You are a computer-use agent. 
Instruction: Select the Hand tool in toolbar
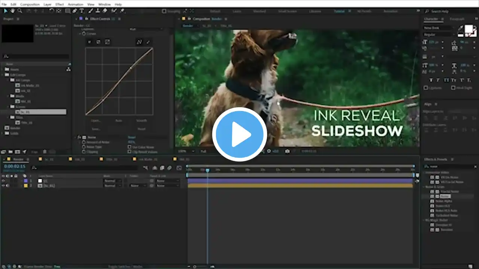[x=12, y=11]
